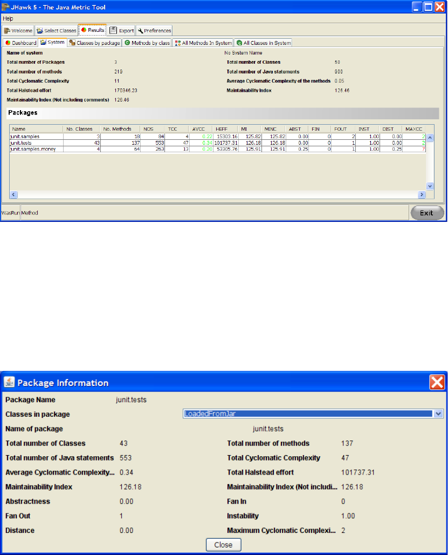448x555 pixels.
Task: Open the Export tab
Action: [121, 30]
